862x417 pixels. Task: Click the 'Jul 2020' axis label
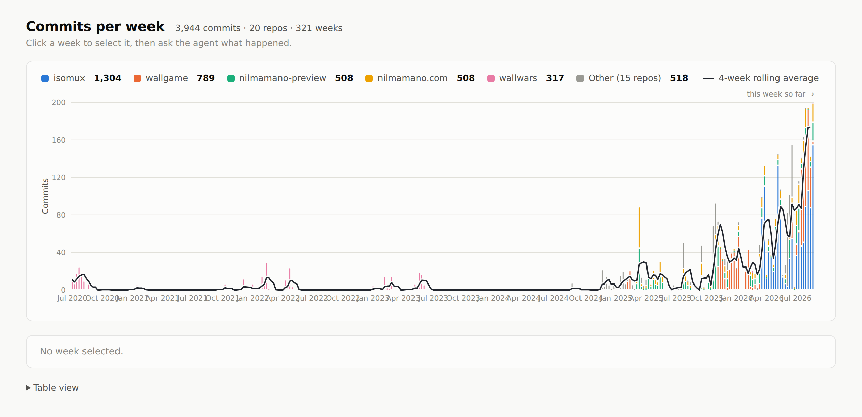pyautogui.click(x=72, y=298)
